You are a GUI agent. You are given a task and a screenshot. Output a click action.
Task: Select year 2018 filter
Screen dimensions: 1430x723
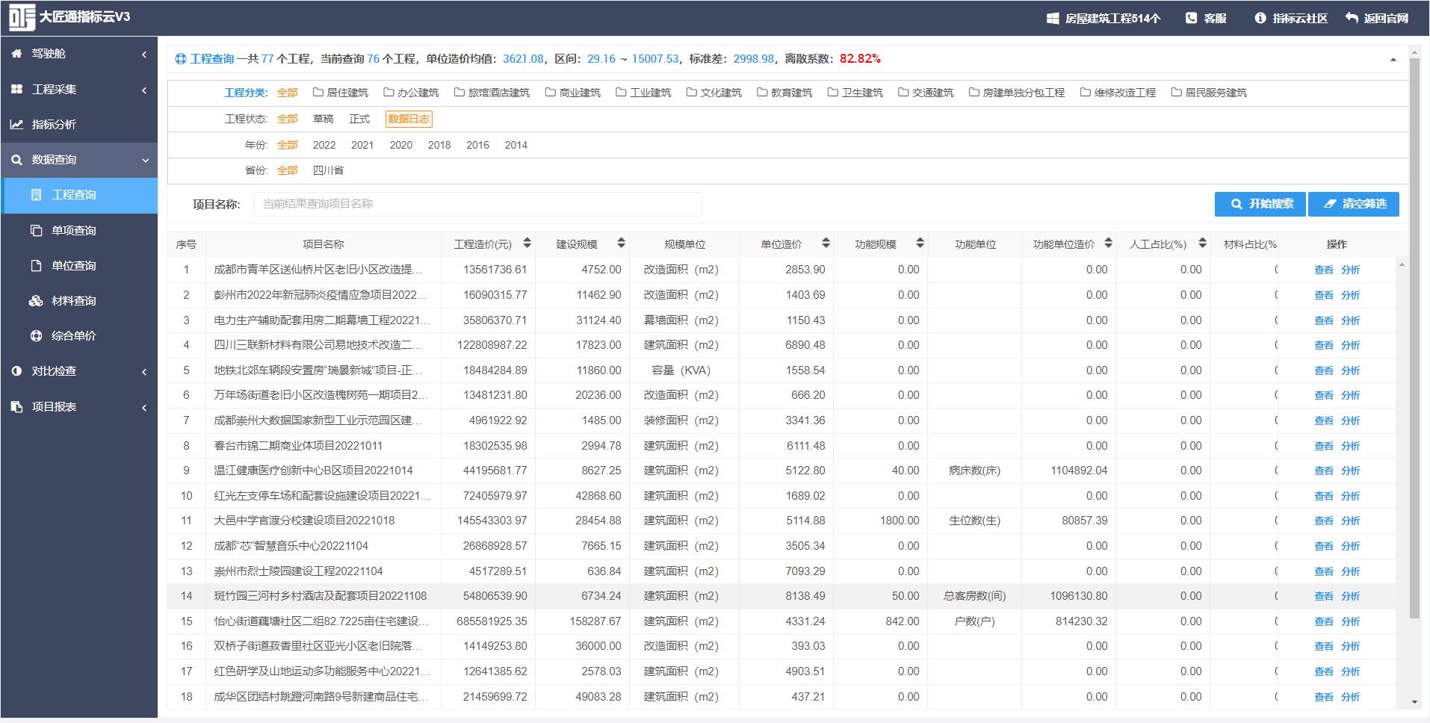(x=439, y=145)
